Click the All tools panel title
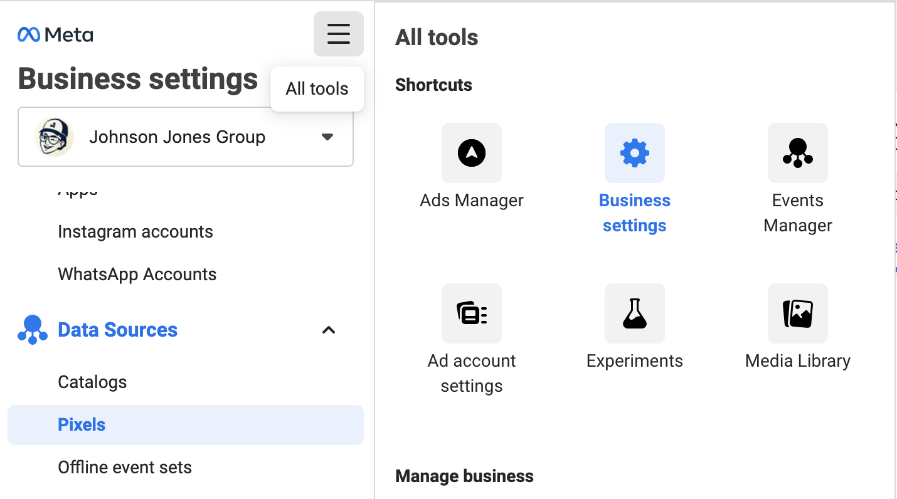Image resolution: width=897 pixels, height=499 pixels. coord(437,38)
